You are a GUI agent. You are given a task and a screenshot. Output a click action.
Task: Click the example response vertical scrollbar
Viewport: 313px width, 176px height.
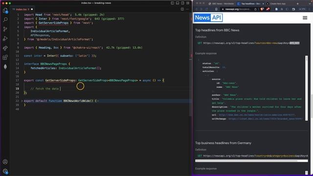[307, 88]
